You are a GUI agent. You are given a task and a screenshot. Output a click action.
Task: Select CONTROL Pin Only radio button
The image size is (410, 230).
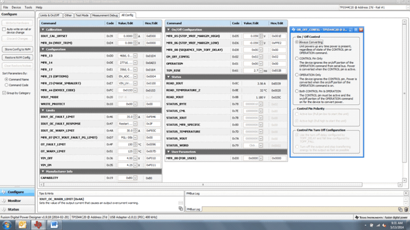pos(297,58)
